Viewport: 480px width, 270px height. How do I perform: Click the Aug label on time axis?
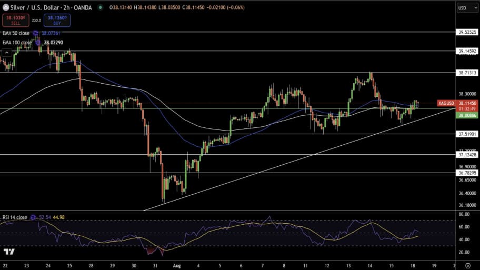(x=177, y=265)
